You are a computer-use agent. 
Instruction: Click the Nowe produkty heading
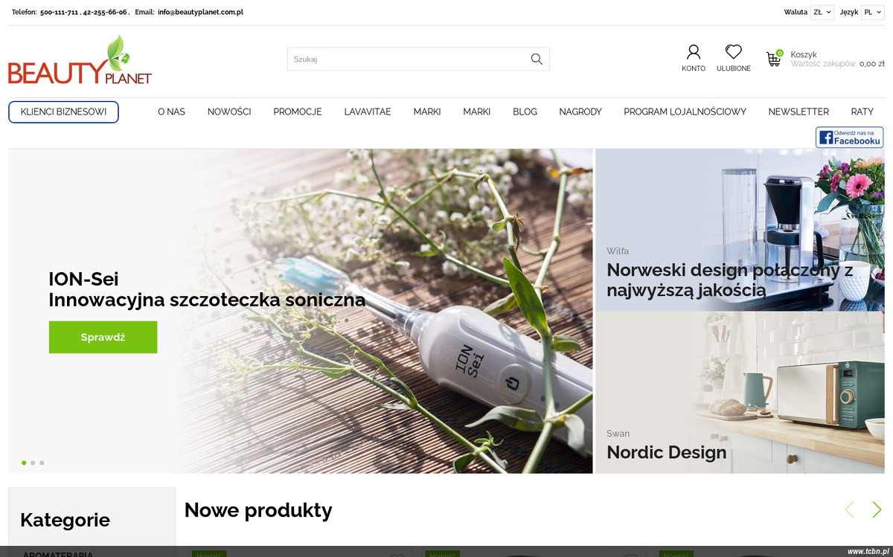coord(258,510)
